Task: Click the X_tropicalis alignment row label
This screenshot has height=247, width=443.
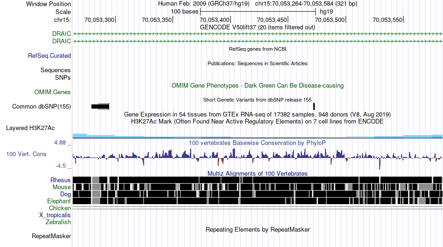Action: [x=55, y=215]
